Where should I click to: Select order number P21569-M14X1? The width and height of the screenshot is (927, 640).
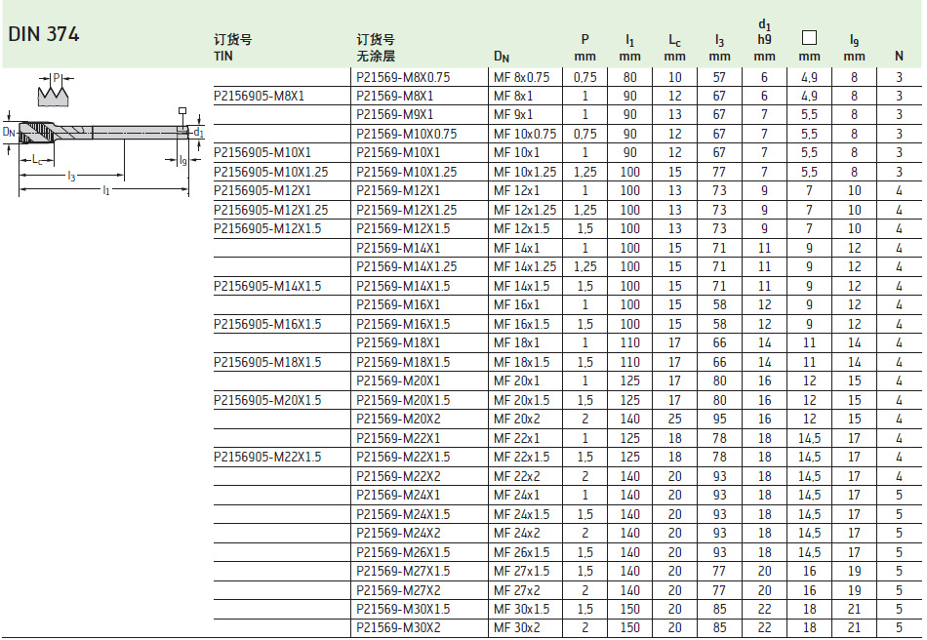[398, 248]
